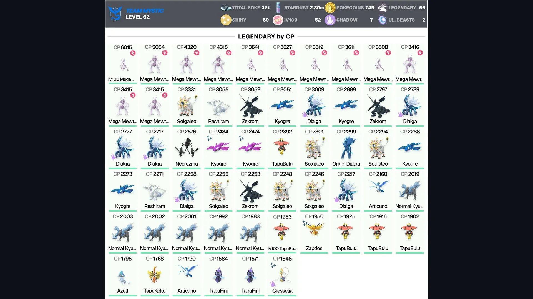The image size is (533, 299).
Task: Click the shiny sparkles on the CP 2474 Kyogre
Action: click(241, 138)
